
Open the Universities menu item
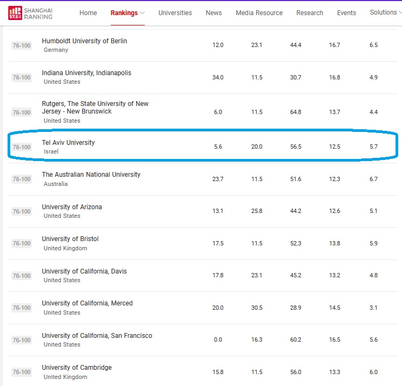click(175, 13)
